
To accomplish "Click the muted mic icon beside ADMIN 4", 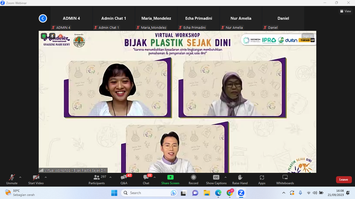I will tap(54, 27).
